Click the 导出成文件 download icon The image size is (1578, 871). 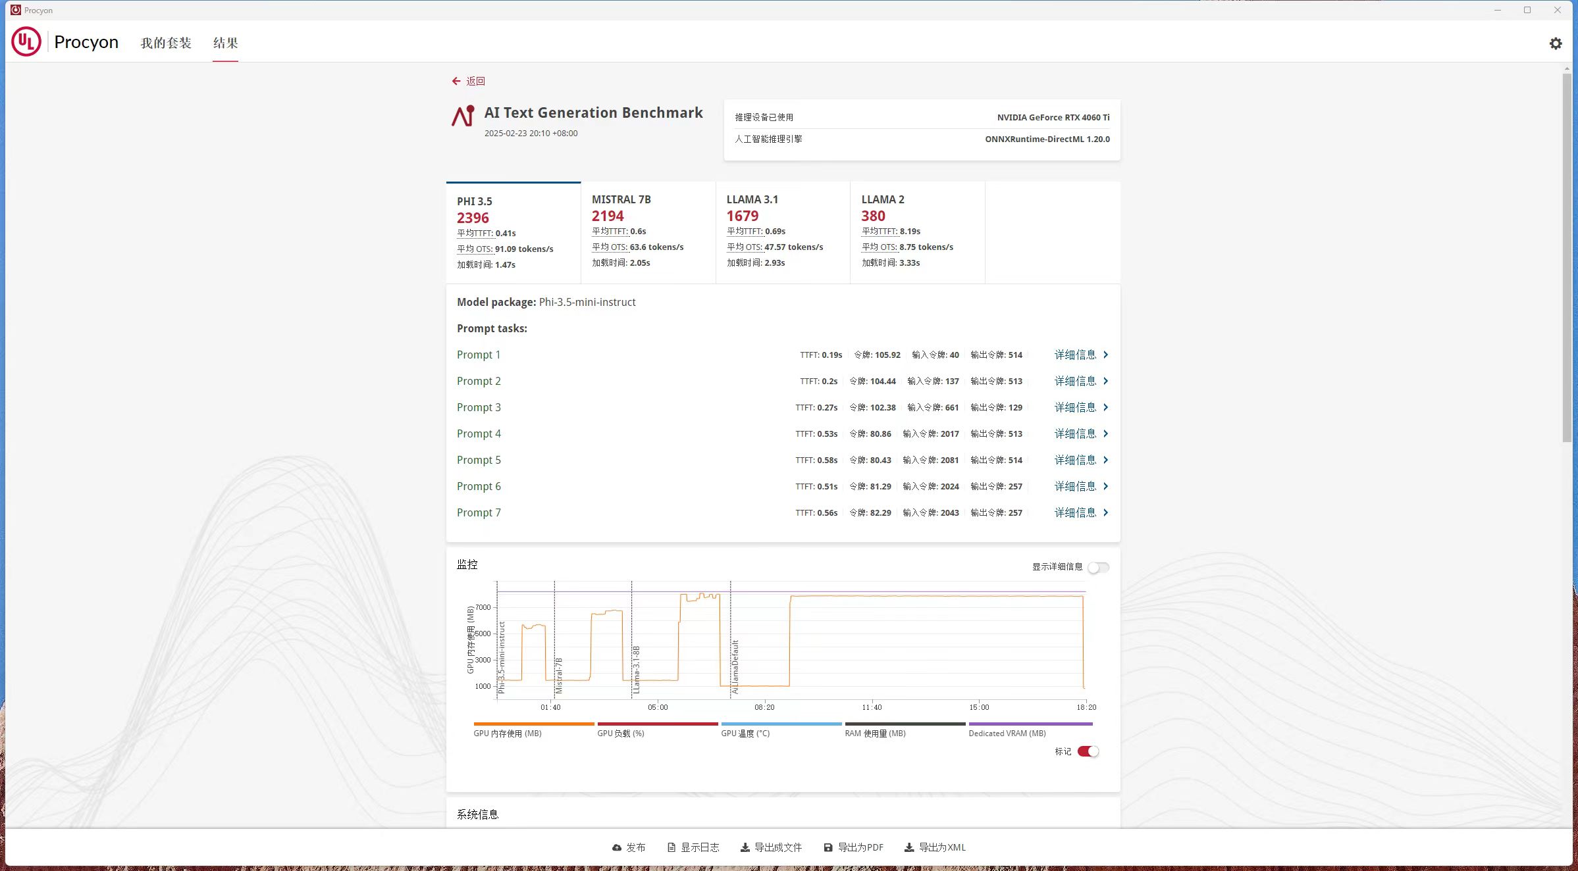[745, 847]
